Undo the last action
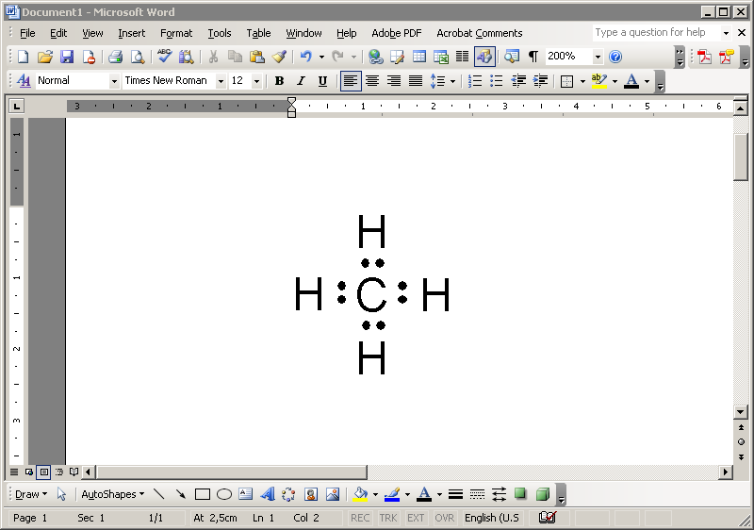754x530 pixels. point(305,57)
